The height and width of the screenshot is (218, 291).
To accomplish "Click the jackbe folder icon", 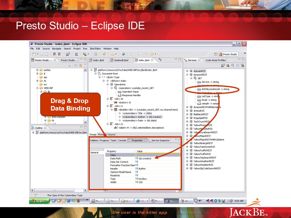I will [41, 70].
